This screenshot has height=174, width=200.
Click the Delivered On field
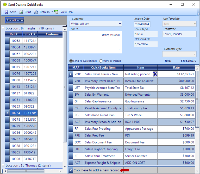(146, 44)
